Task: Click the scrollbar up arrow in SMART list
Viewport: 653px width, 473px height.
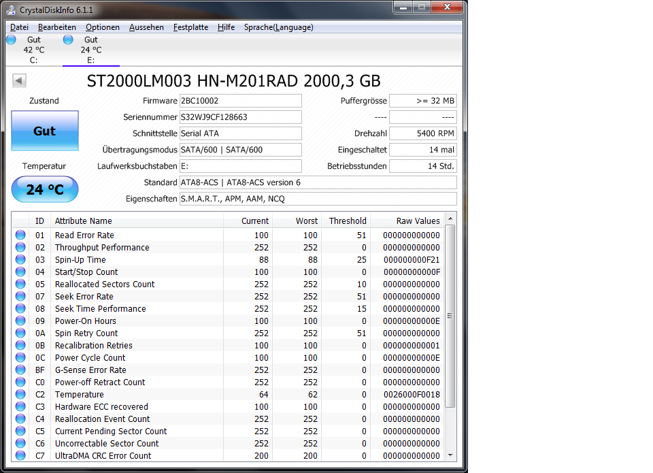Action: pyautogui.click(x=450, y=218)
